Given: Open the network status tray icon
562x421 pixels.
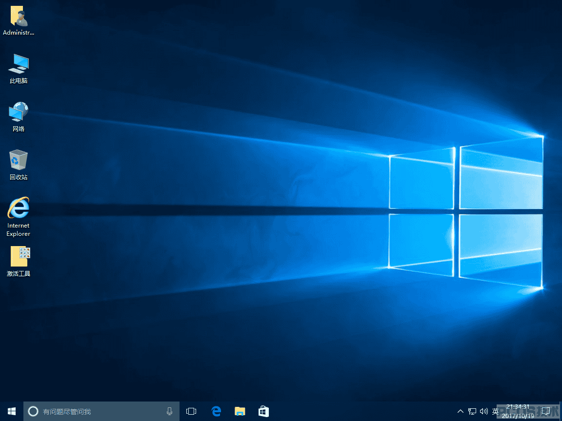Looking at the screenshot, I should click(x=472, y=411).
